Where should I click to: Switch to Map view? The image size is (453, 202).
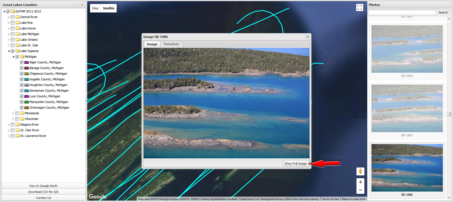95,8
